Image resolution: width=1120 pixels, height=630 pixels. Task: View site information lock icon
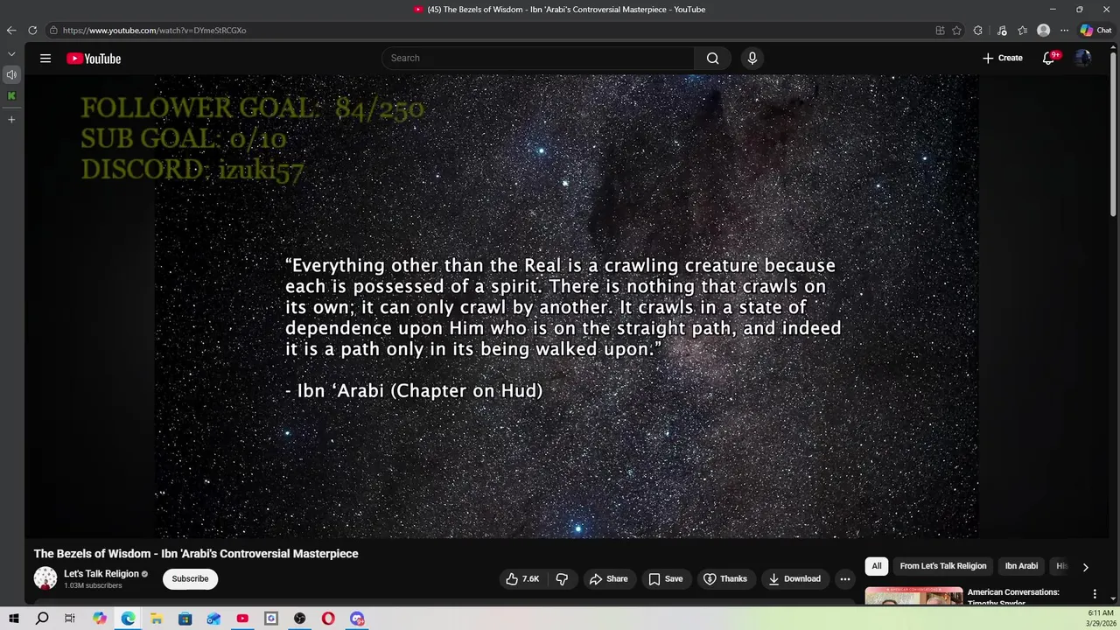pos(53,31)
